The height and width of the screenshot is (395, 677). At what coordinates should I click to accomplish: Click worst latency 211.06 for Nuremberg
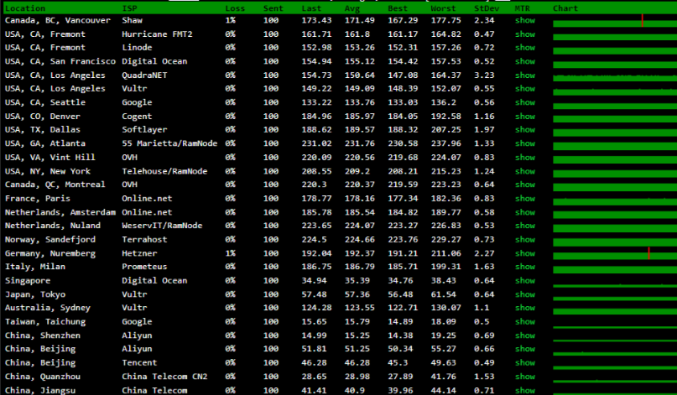(x=445, y=253)
